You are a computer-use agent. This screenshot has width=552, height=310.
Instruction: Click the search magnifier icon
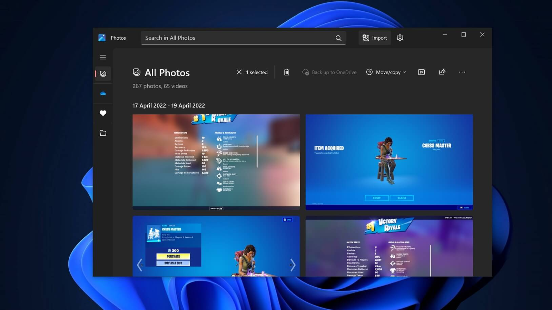[x=338, y=38]
